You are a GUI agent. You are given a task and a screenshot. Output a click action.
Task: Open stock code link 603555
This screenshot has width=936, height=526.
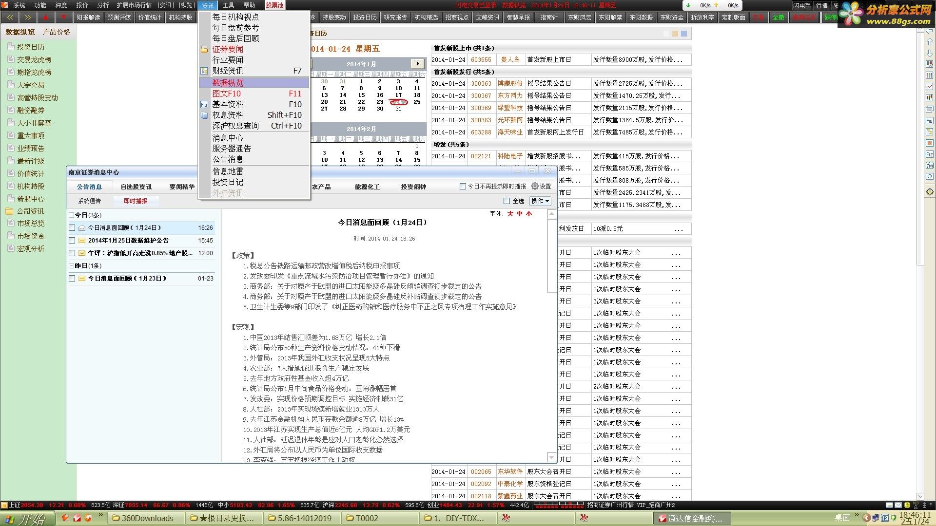click(481, 60)
